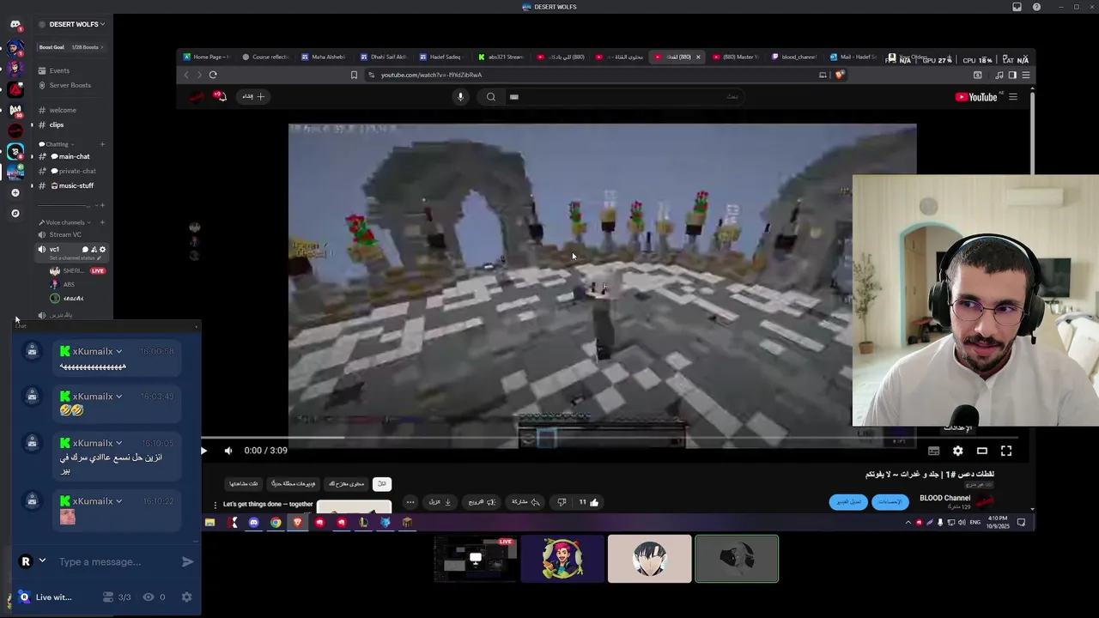
Task: Open YouTube player settings gear
Action: [957, 451]
